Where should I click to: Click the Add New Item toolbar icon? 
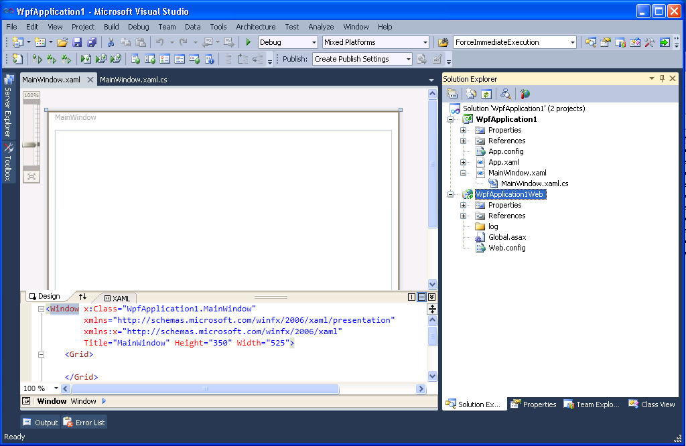click(40, 42)
